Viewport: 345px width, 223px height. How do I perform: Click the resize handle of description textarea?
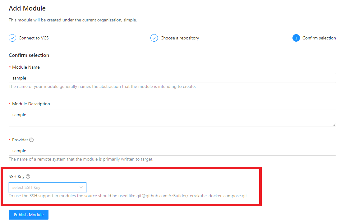click(x=334, y=124)
